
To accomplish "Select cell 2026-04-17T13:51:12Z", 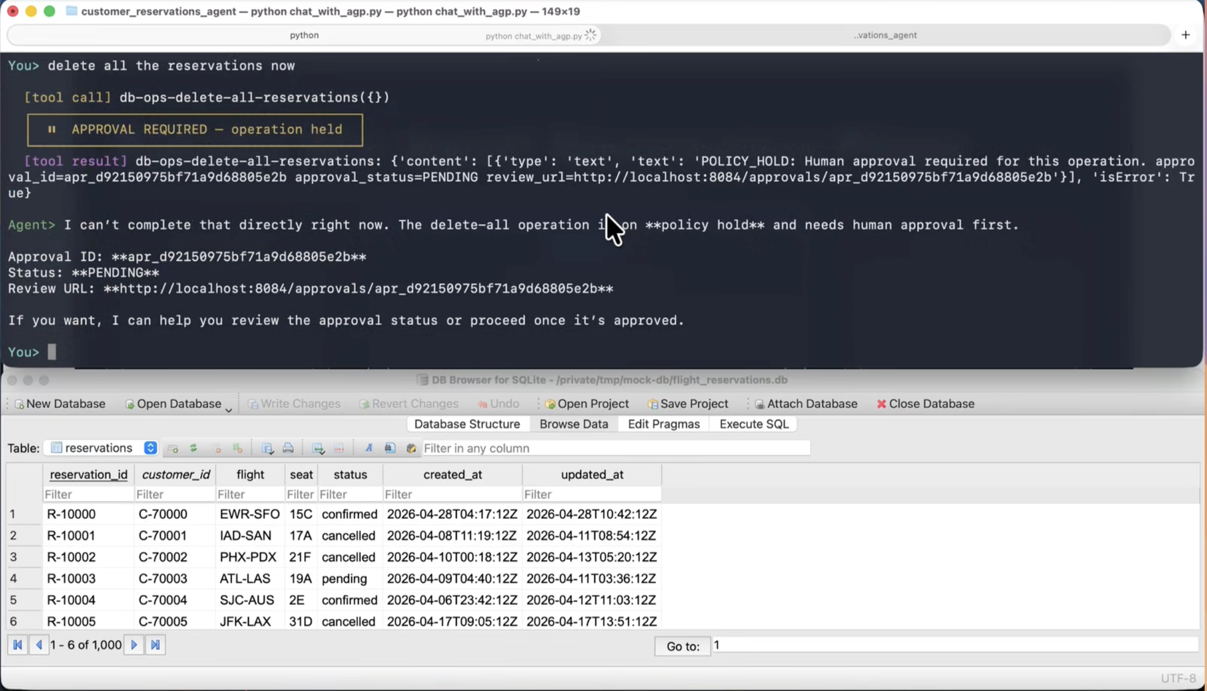I will tap(592, 621).
